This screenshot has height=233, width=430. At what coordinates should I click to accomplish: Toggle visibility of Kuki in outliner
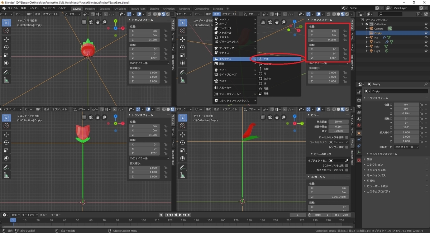click(x=426, y=46)
